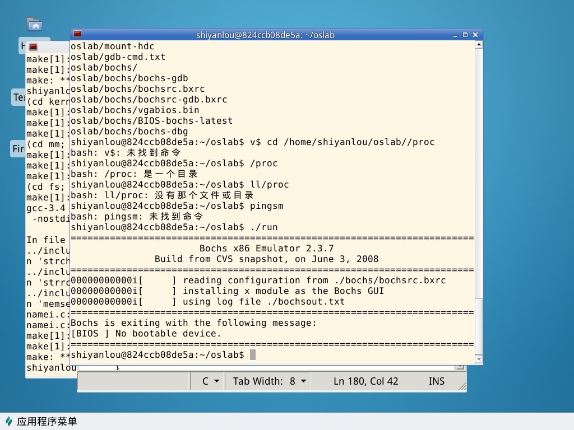Focus the terminal prompt cursor
The height and width of the screenshot is (430, 574).
point(253,355)
